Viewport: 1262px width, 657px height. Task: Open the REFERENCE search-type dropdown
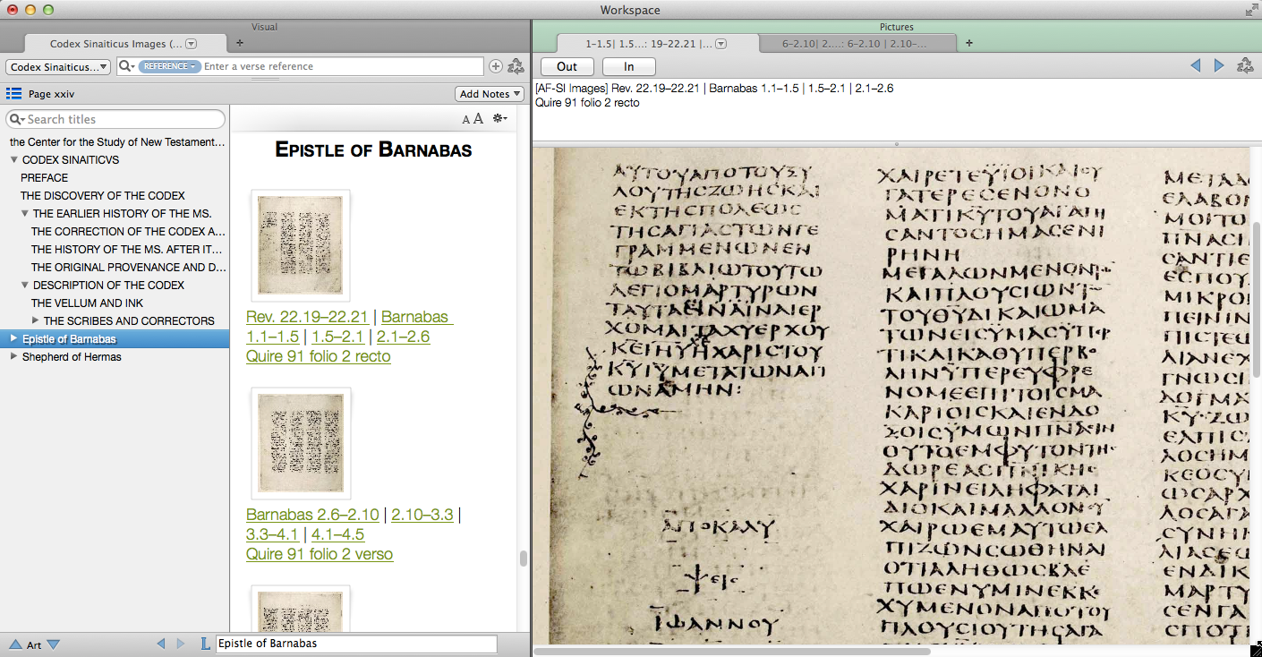click(x=169, y=66)
